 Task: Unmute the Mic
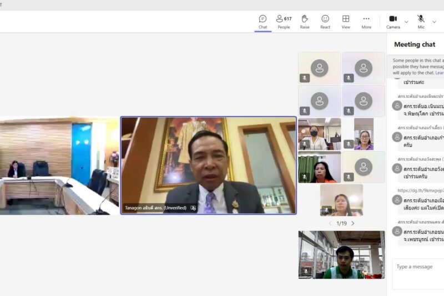coord(421,22)
